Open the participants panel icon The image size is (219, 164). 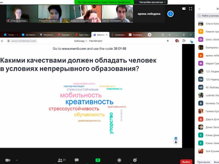(x=60, y=160)
